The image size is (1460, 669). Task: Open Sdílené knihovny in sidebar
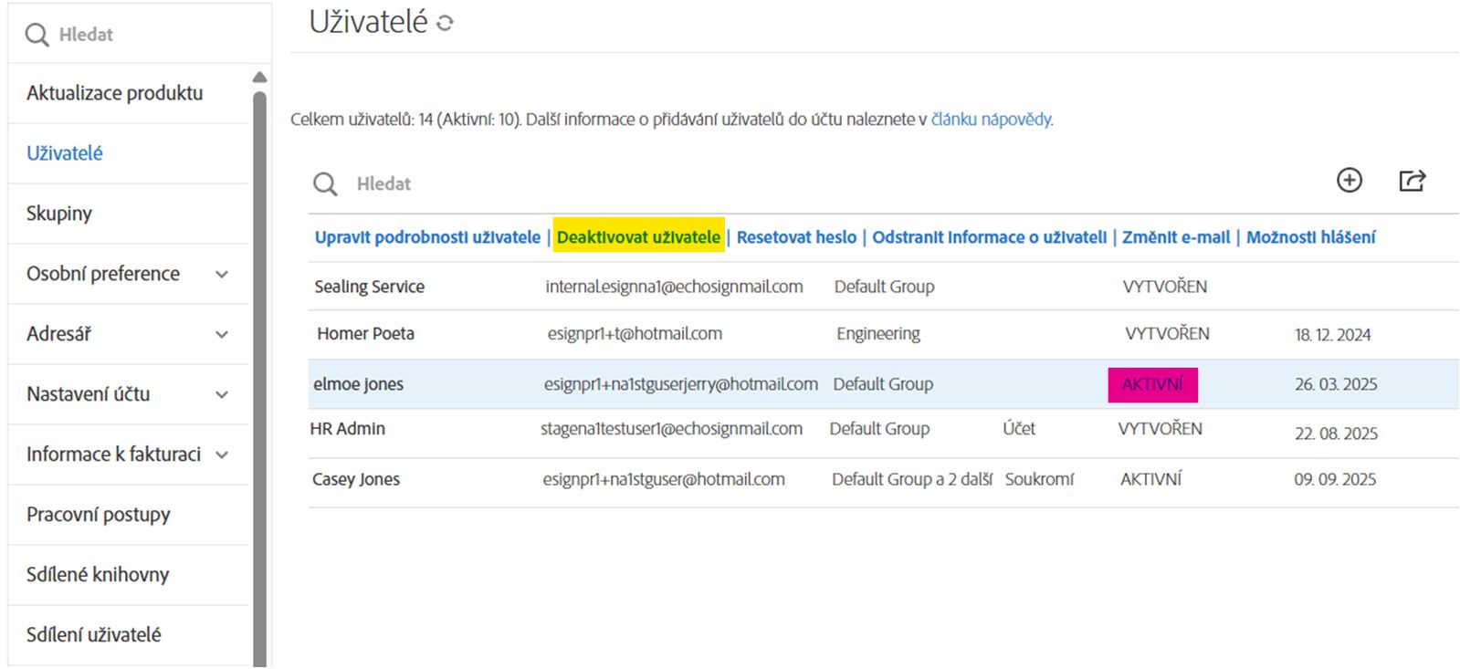[98, 575]
